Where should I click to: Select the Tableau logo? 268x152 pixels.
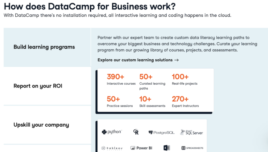click(112, 148)
